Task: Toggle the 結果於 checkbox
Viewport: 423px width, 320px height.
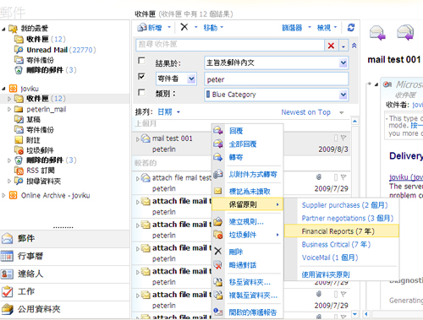Action: click(141, 61)
